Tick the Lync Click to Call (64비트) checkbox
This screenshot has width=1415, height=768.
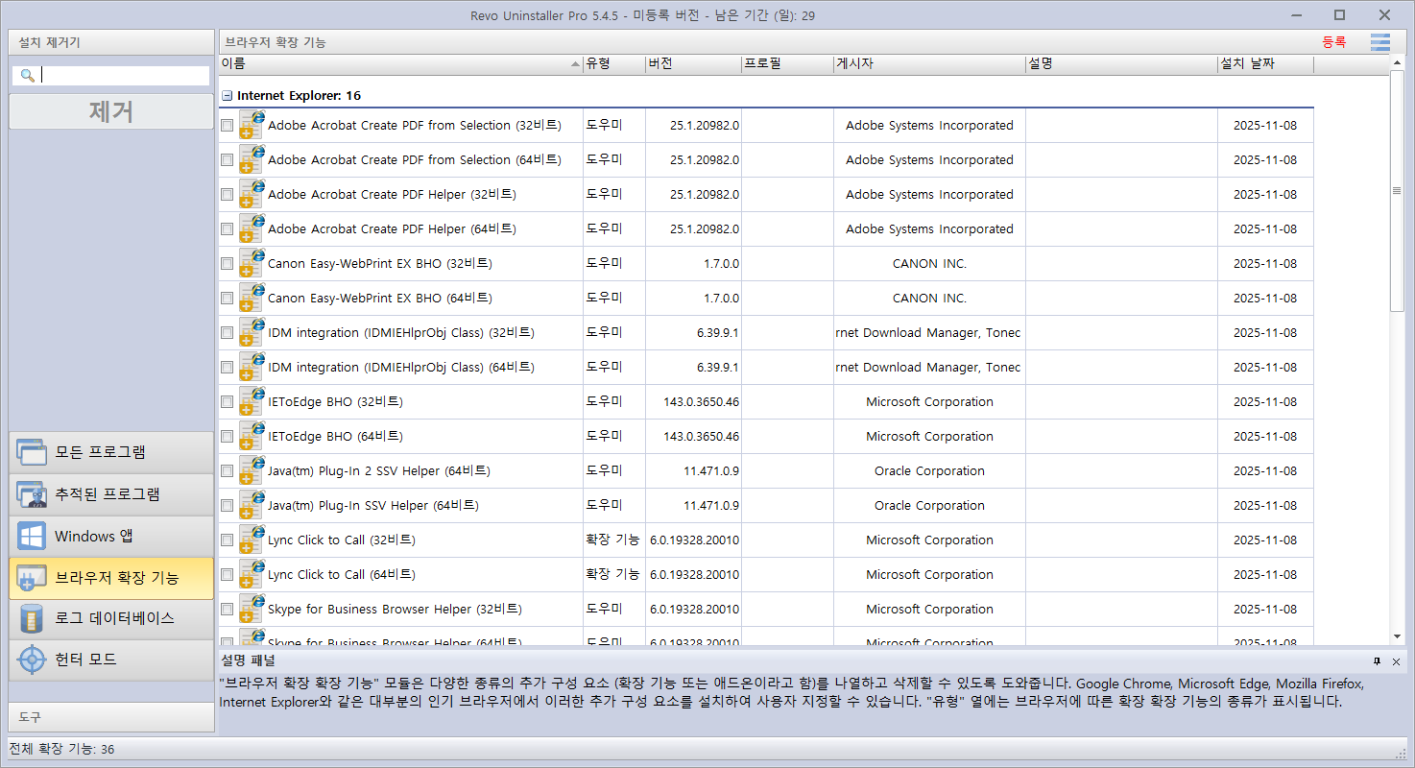(x=227, y=575)
